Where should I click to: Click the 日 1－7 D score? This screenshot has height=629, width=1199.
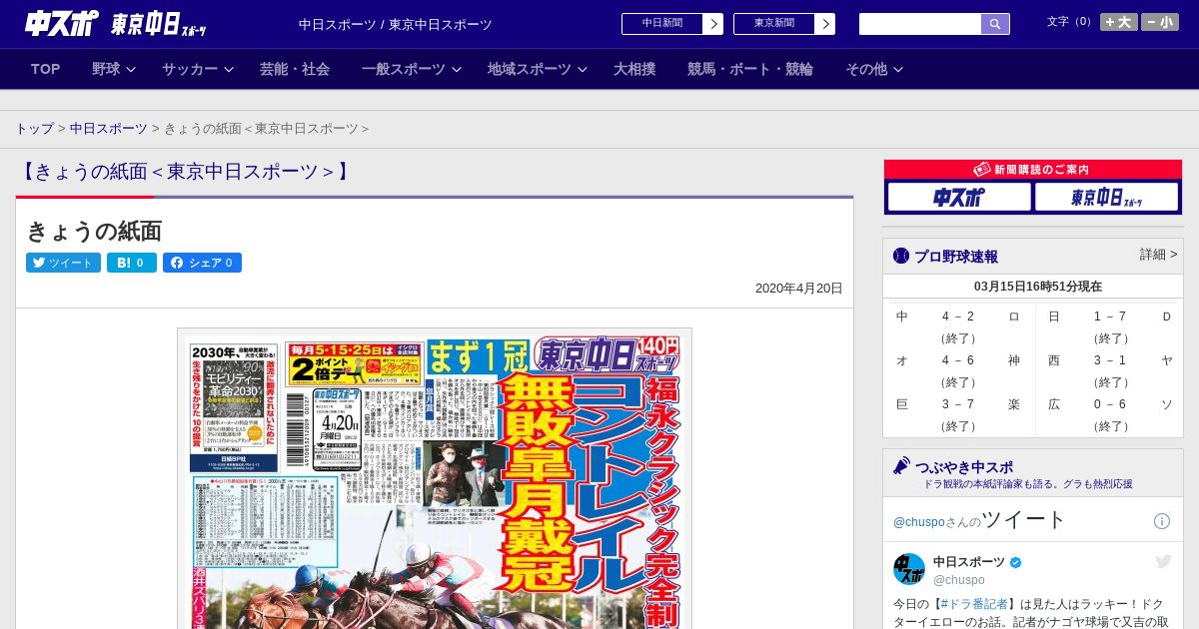pos(1110,316)
